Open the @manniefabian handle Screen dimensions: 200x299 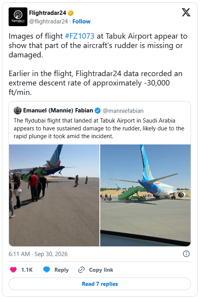coord(123,111)
